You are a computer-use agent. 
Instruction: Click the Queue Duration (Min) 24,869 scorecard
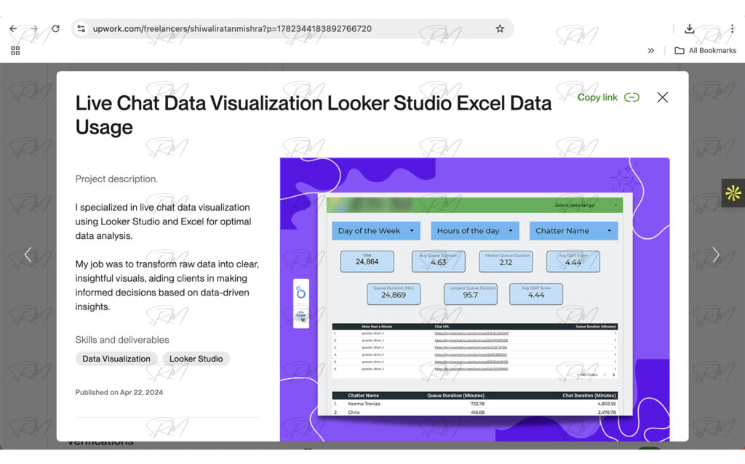[x=394, y=294]
